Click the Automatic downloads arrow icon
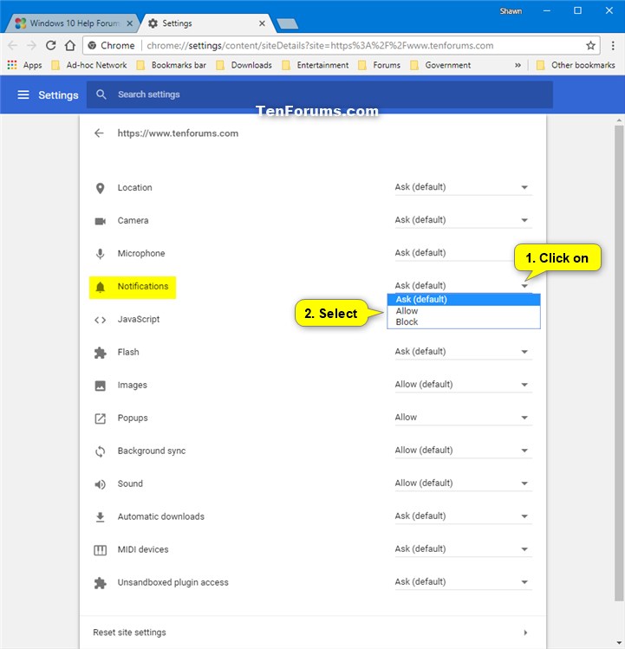 tap(100, 517)
